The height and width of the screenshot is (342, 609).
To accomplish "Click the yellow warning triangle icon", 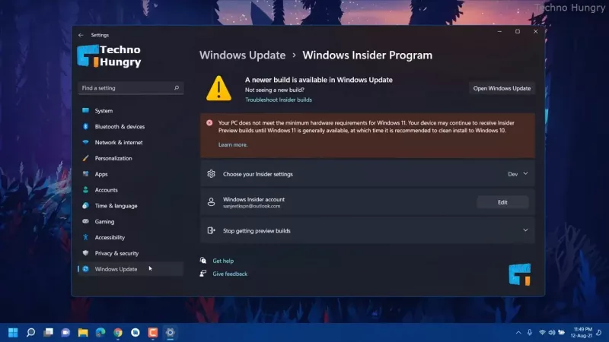I will [x=218, y=88].
